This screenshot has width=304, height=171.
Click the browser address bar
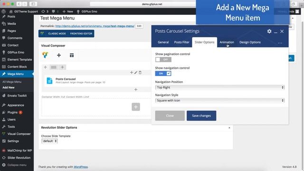click(x=152, y=4)
